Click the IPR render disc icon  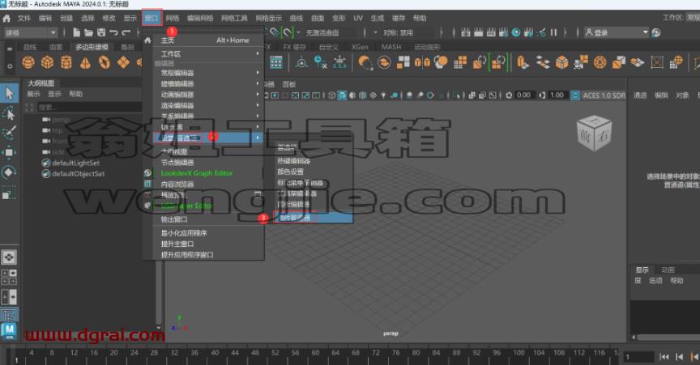point(516,32)
